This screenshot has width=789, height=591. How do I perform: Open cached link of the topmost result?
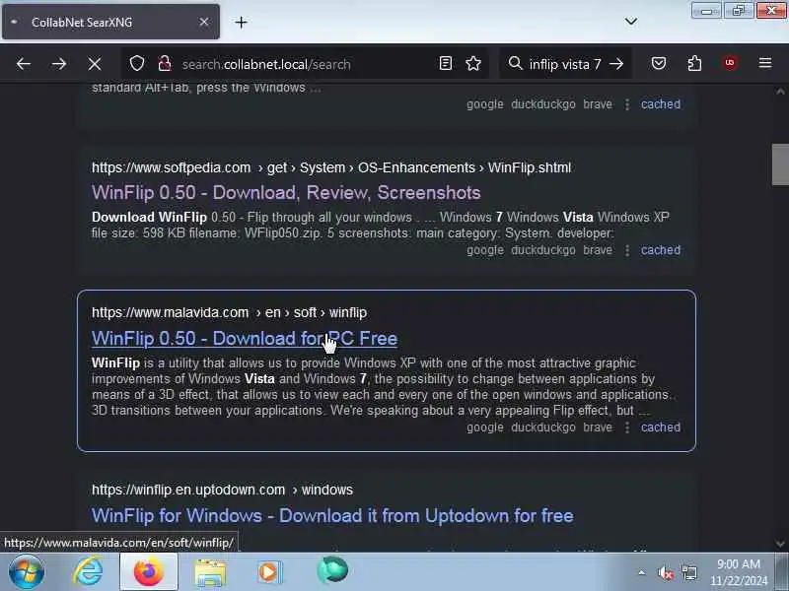(x=660, y=104)
